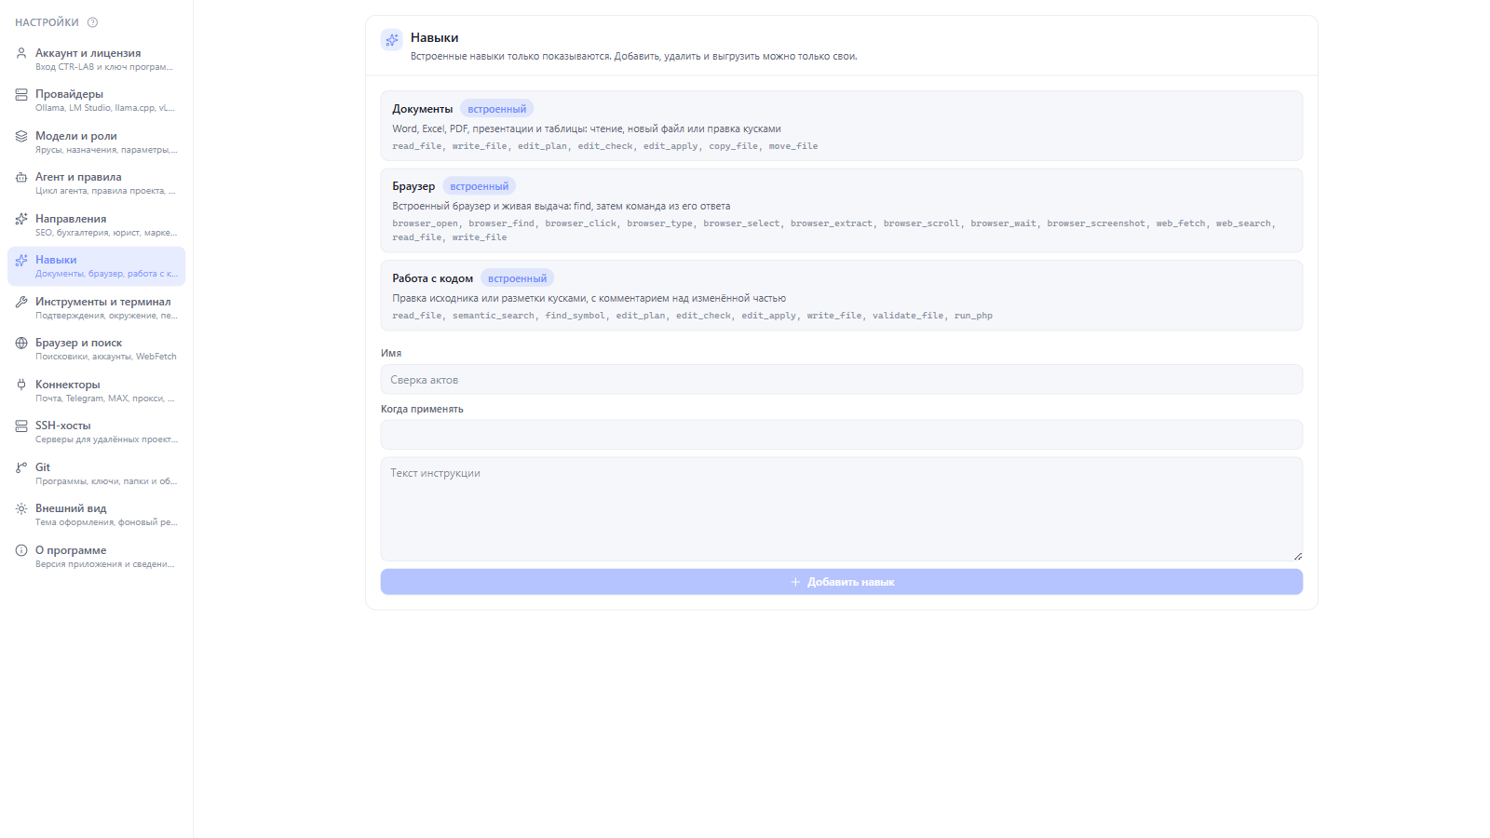
Task: Click the help icon next to НАСТРОЙКИ
Action: pyautogui.click(x=92, y=22)
